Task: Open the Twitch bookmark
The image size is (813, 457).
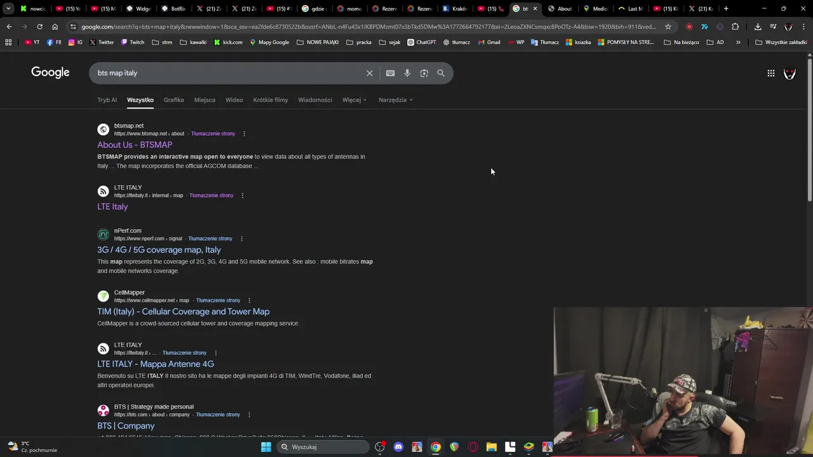Action: point(132,43)
